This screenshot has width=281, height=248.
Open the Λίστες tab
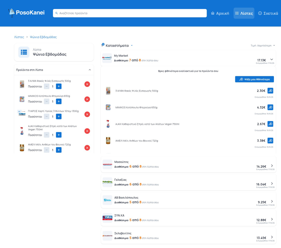click(244, 13)
